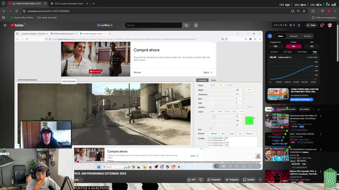The height and width of the screenshot is (190, 339).
Task: Open video player settings gear
Action: coord(237,166)
